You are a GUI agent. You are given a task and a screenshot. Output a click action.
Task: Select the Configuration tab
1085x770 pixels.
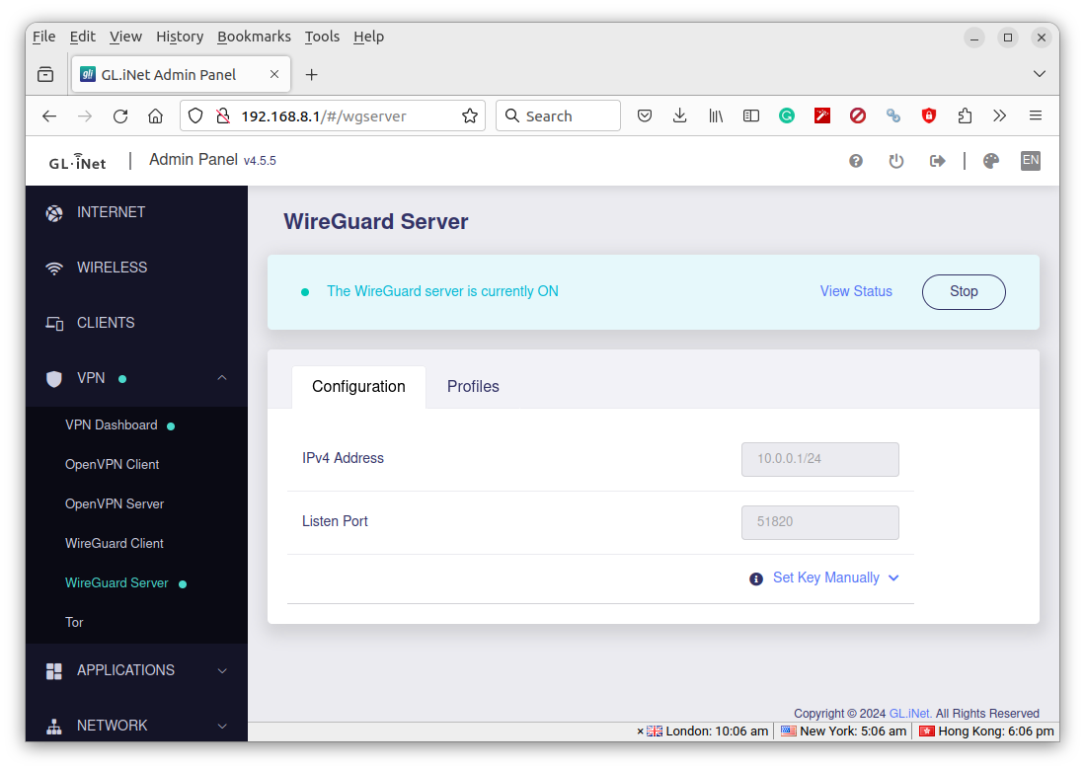[x=358, y=387]
